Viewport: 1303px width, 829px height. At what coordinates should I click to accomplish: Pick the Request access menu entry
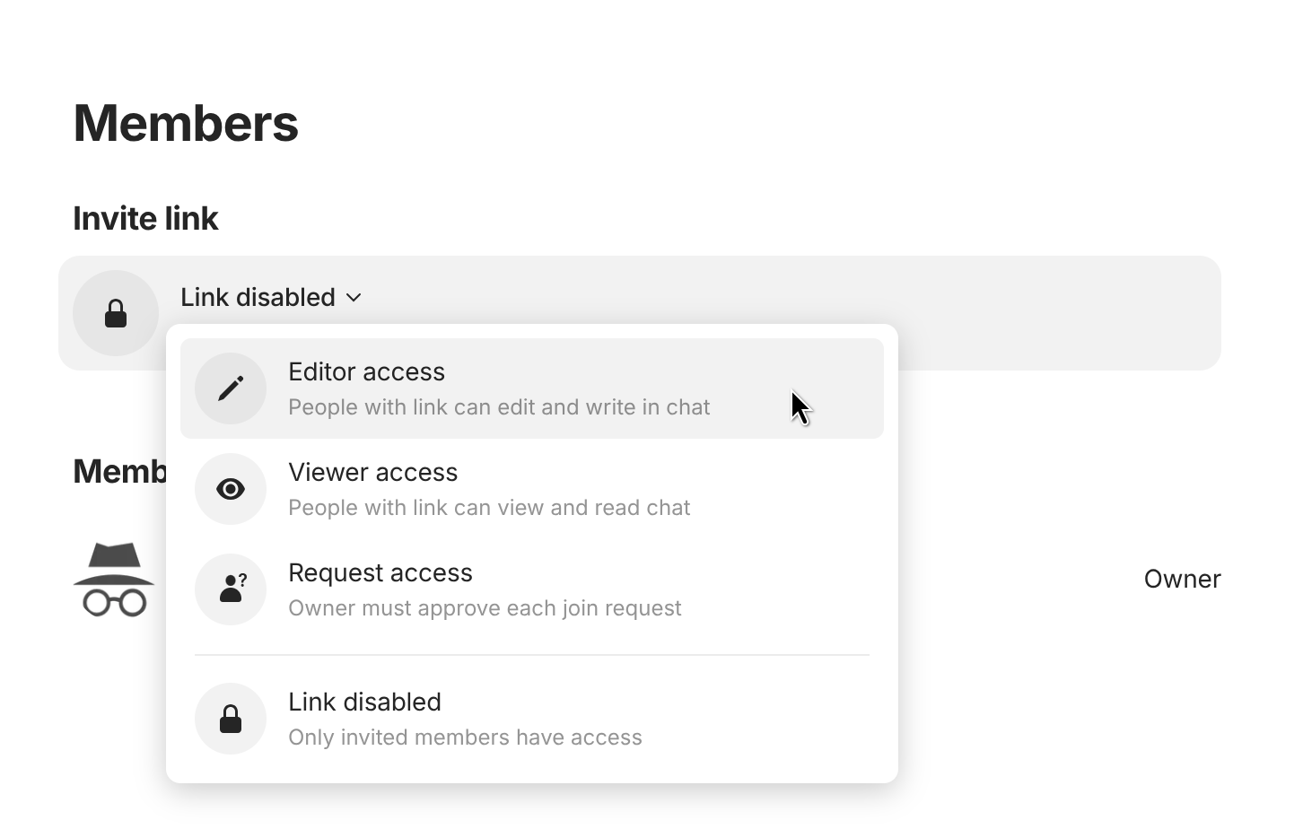380,573
